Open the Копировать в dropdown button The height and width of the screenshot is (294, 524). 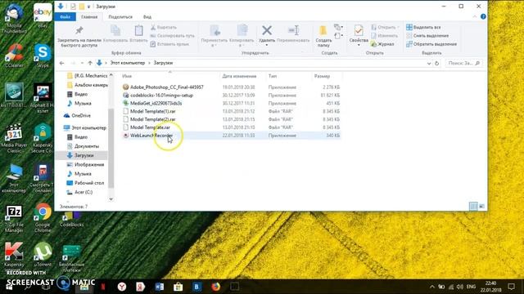242,36
